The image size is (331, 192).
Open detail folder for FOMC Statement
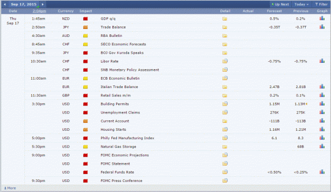pos(225,164)
